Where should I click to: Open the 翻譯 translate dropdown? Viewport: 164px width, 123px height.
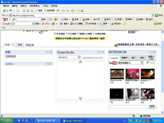[x=109, y=24]
